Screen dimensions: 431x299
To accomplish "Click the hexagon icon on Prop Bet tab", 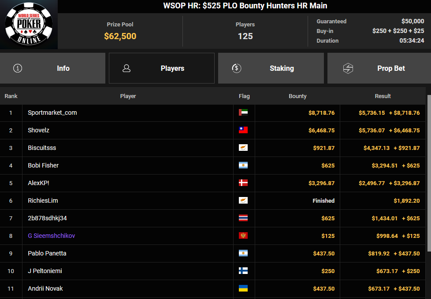I will pyautogui.click(x=348, y=68).
